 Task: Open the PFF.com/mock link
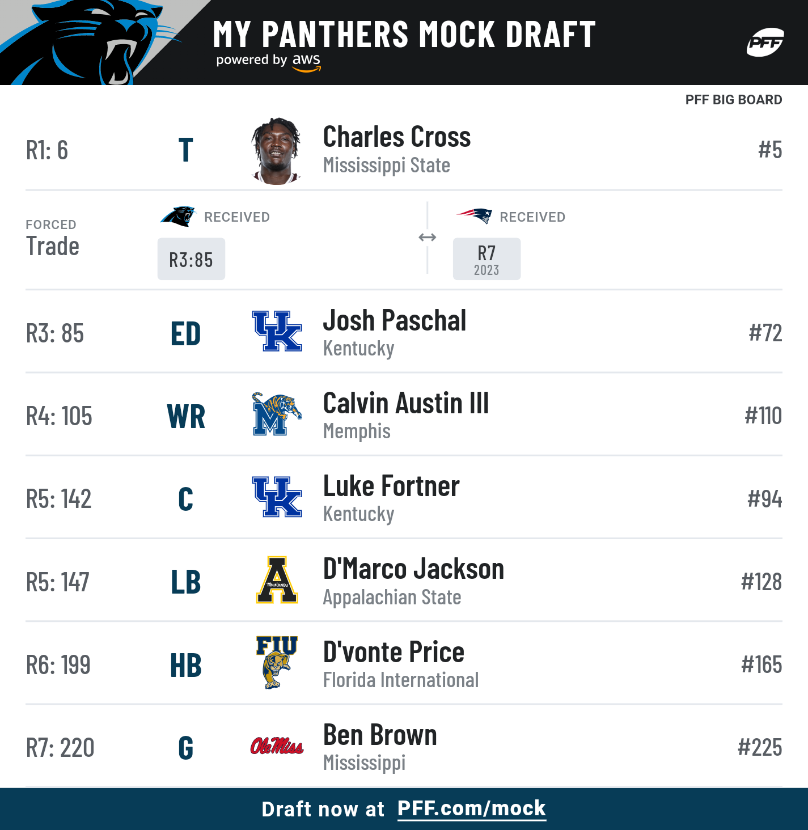coord(471,808)
